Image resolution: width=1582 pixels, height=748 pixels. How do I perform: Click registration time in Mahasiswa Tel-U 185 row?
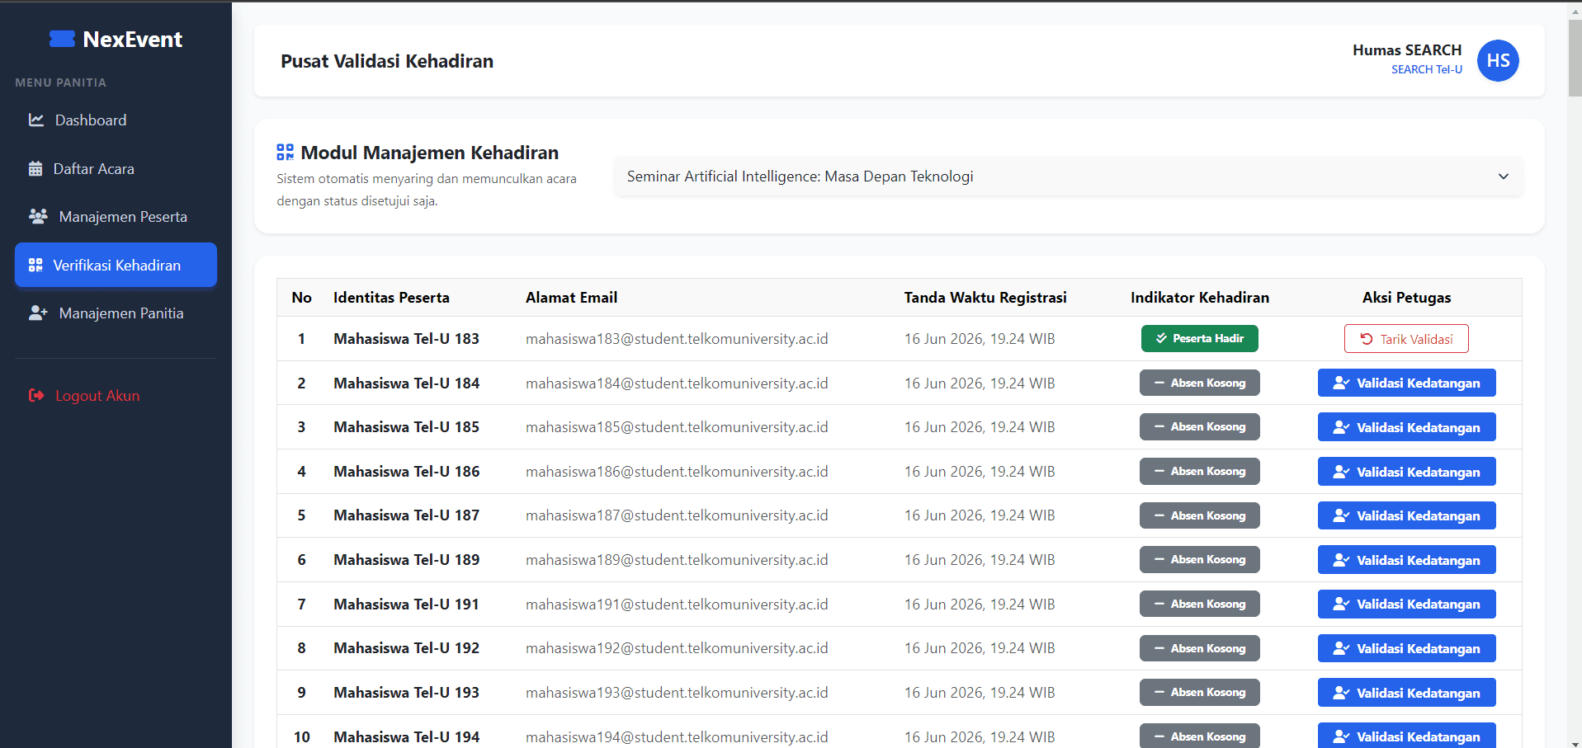980,427
